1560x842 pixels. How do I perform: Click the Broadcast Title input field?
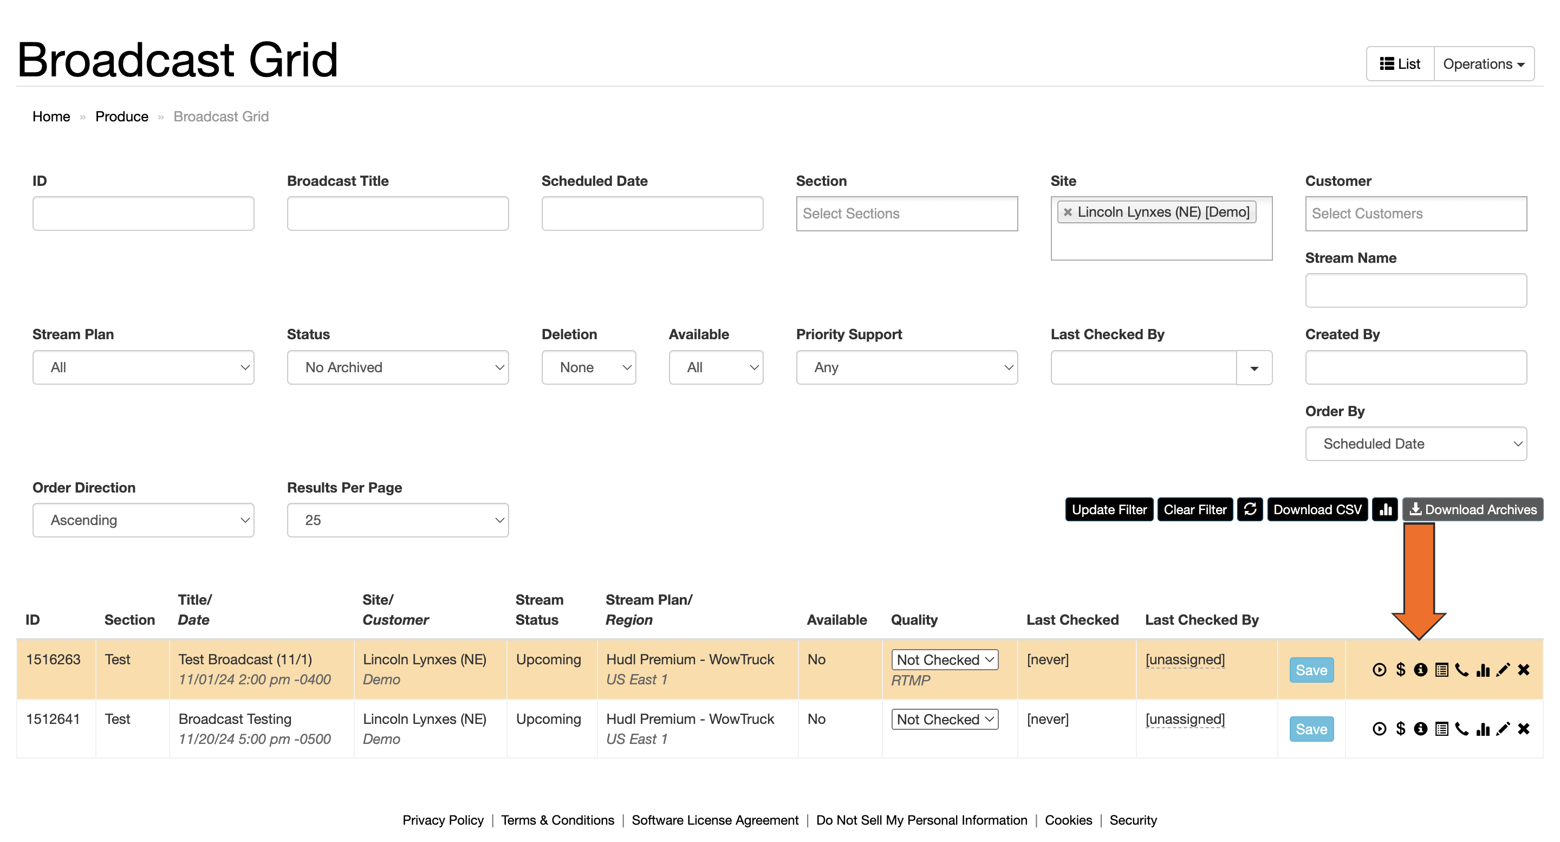398,213
